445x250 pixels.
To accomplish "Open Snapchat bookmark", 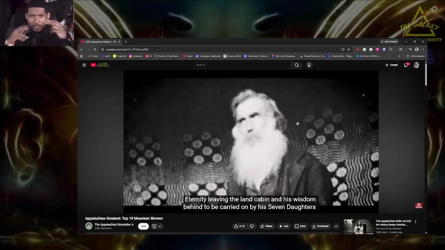I will 120,56.
